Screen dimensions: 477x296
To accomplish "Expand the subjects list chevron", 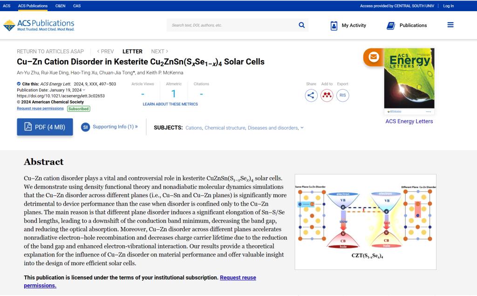I will [x=302, y=127].
